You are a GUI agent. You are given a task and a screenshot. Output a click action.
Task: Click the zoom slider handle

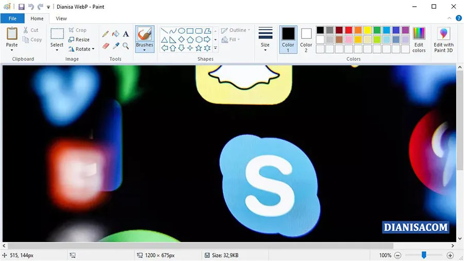(x=424, y=255)
